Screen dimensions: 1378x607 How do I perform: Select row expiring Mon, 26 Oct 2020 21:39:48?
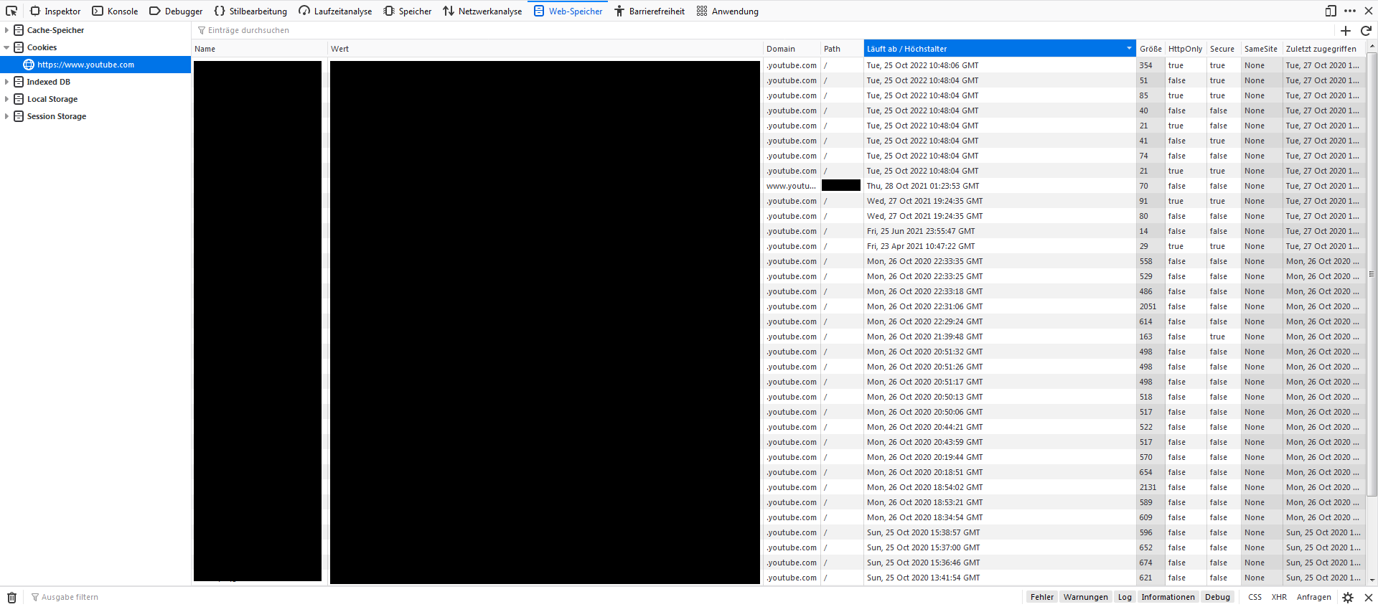[x=777, y=337]
